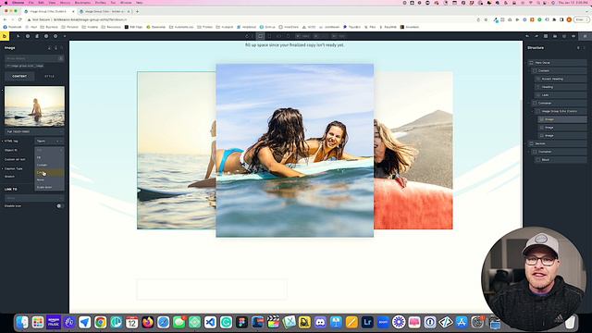Click Chrome's reload page icon
This screenshot has width=592, height=333.
(20, 19)
